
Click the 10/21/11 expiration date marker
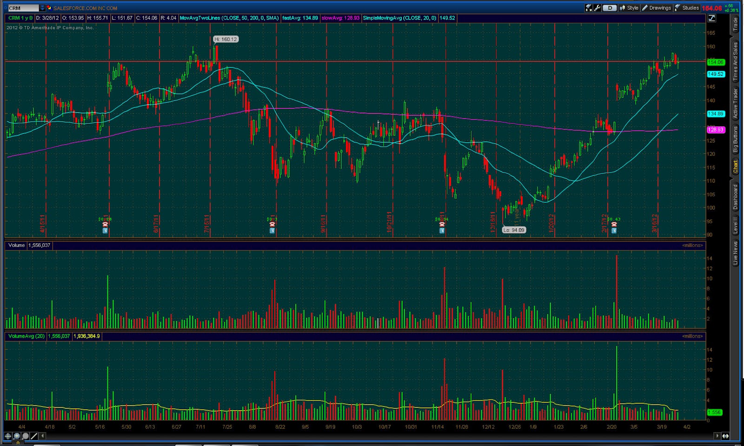tap(390, 222)
